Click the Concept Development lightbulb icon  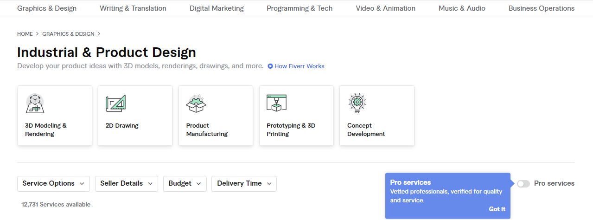357,104
